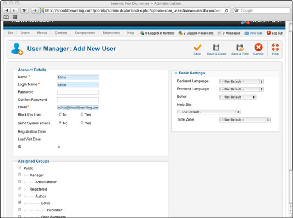Collapse the Basic Settings panel
293x218 pixels.
pyautogui.click(x=176, y=73)
